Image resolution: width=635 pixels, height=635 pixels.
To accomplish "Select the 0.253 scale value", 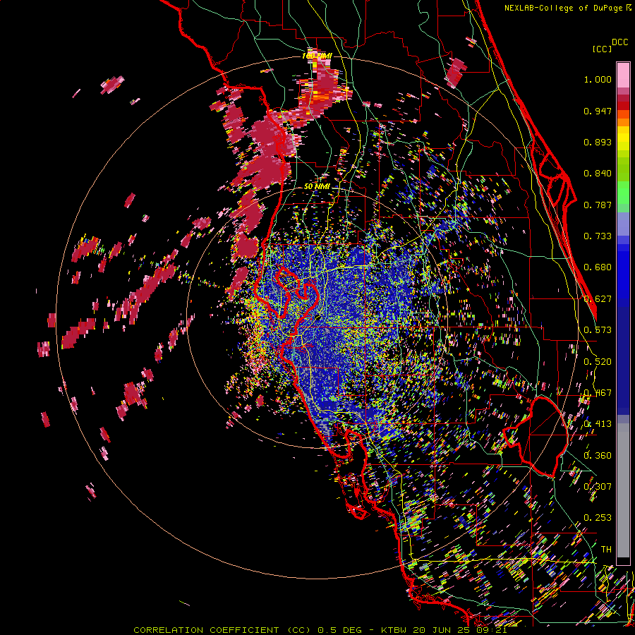I will (x=598, y=518).
